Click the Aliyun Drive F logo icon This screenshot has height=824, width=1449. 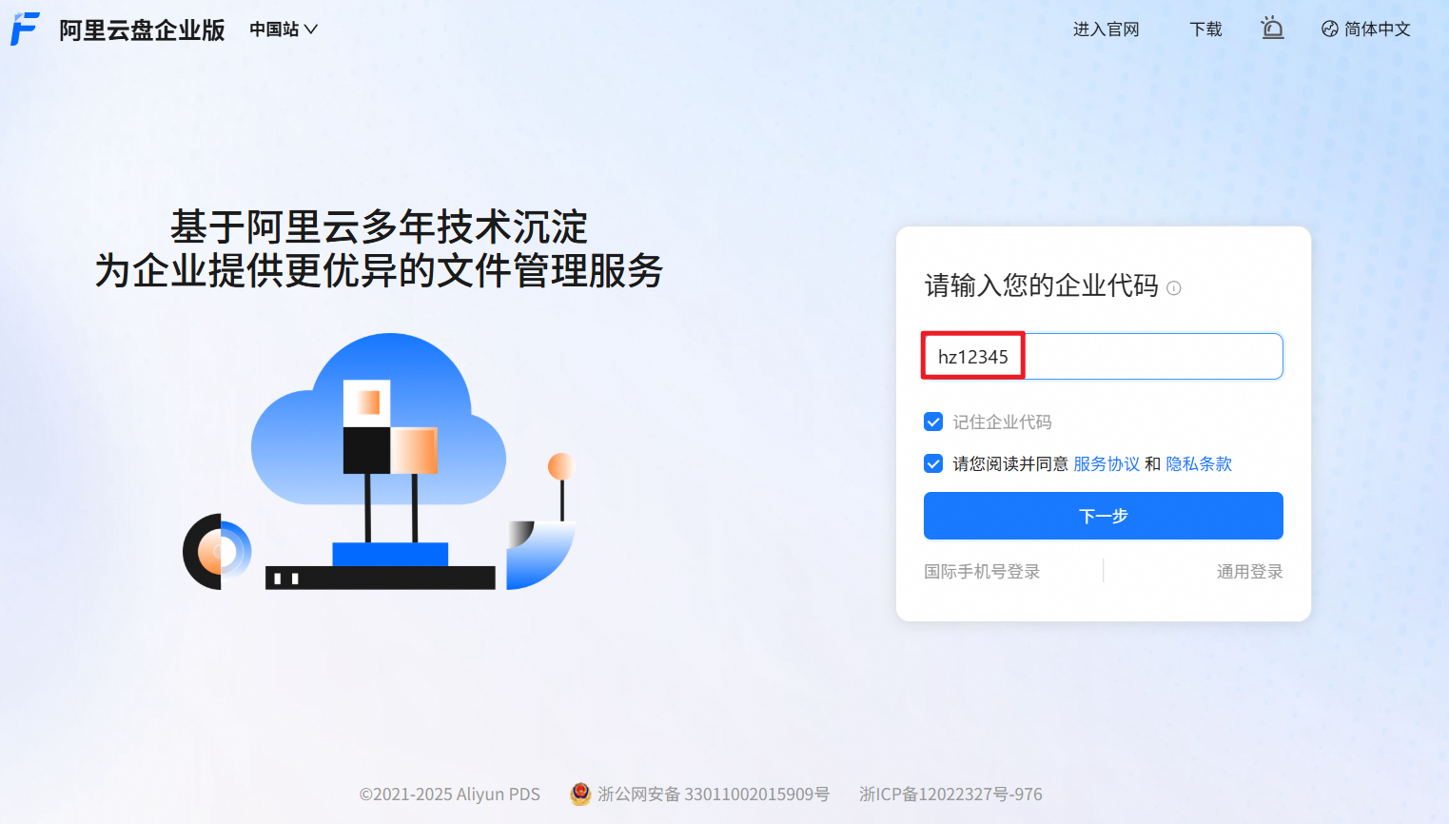[x=25, y=29]
